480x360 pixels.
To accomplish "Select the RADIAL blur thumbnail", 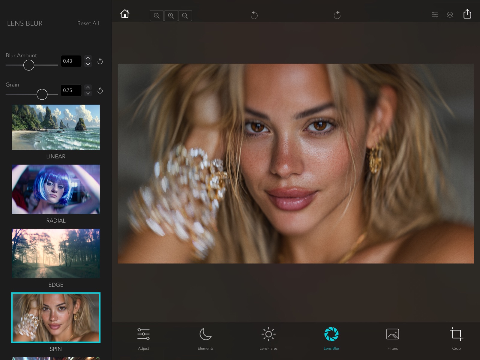I will (56, 189).
